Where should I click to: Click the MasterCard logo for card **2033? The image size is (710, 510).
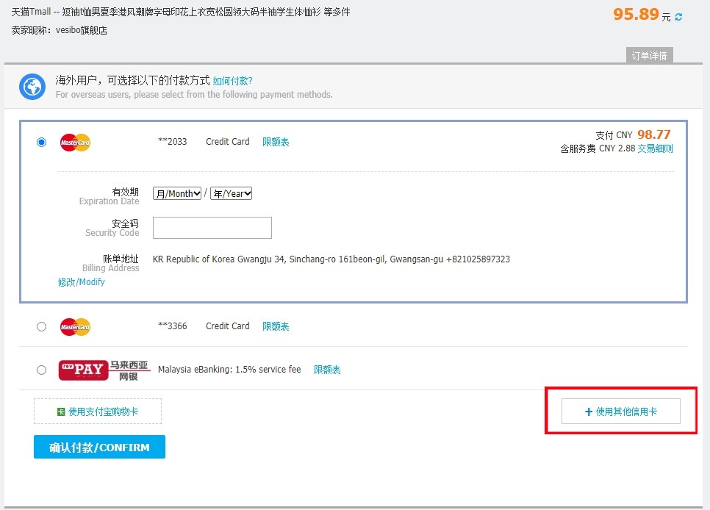pyautogui.click(x=75, y=143)
